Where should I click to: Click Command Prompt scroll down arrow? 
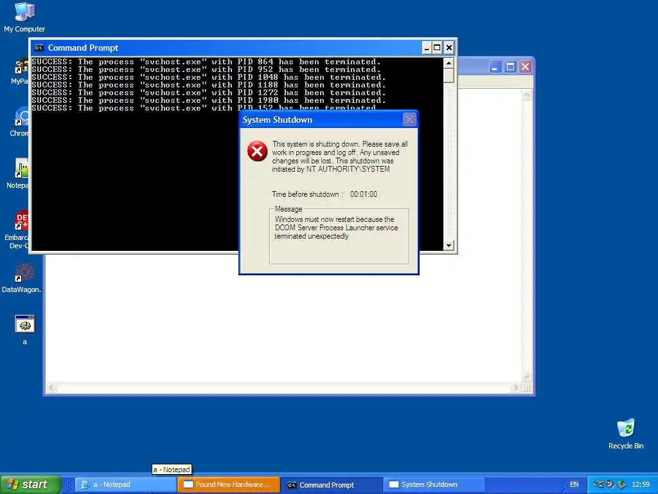pos(449,245)
